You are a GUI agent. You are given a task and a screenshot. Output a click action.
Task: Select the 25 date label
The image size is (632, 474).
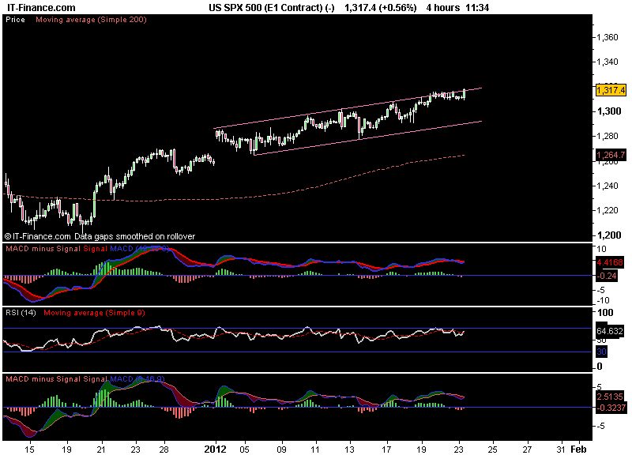pyautogui.click(x=492, y=450)
